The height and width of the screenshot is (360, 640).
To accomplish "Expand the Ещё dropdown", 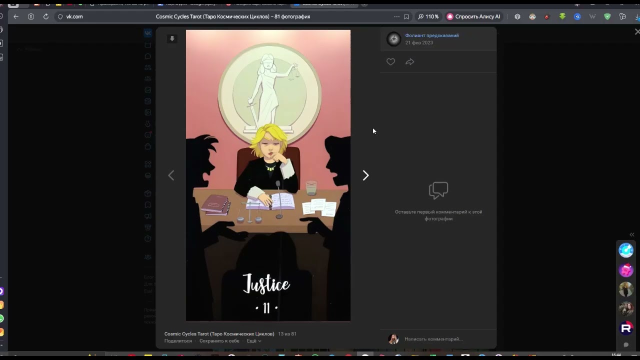I will (x=254, y=341).
